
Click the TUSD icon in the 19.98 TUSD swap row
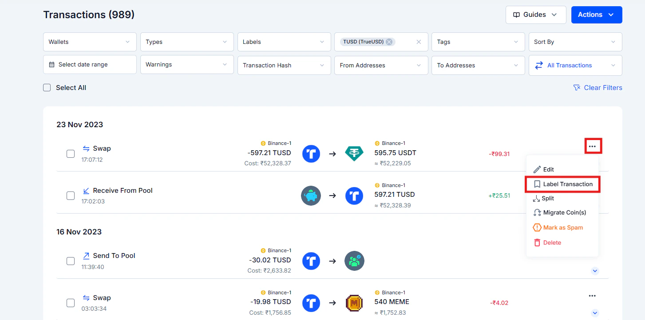(311, 303)
